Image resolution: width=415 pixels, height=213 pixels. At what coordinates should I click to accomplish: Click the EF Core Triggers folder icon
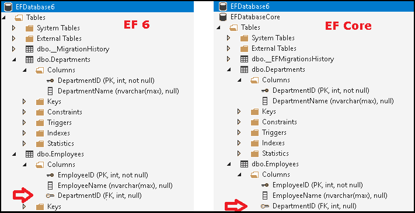[x=254, y=132]
